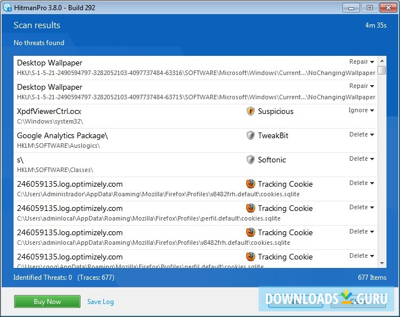Close the HitmanPro window

[x=388, y=8]
